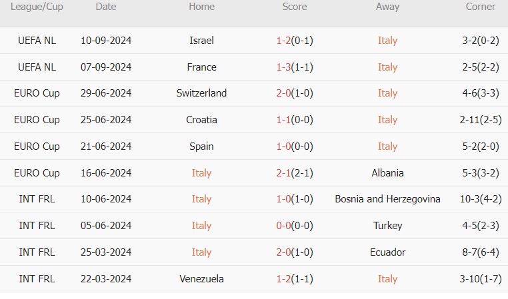Click the Date column header
This screenshot has width=508, height=299.
coord(105,7)
